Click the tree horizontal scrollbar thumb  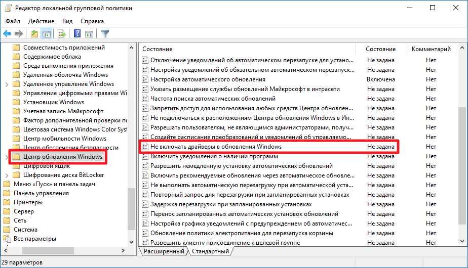click(48, 251)
